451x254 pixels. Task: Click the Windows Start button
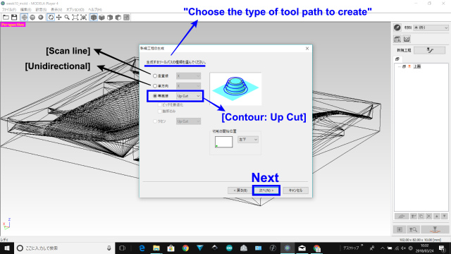click(7, 248)
